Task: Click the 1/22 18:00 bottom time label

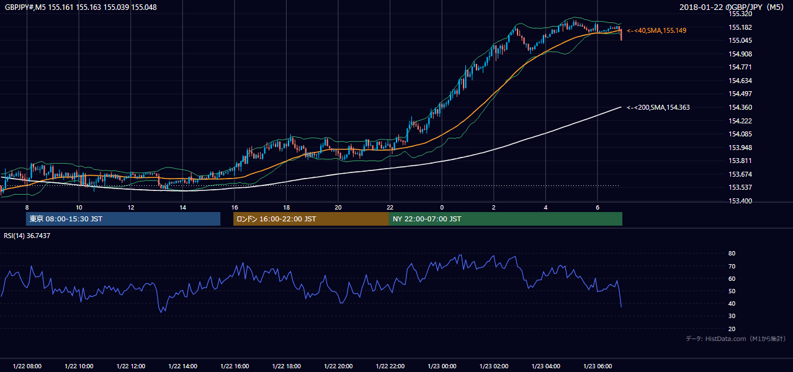Action: click(x=286, y=366)
